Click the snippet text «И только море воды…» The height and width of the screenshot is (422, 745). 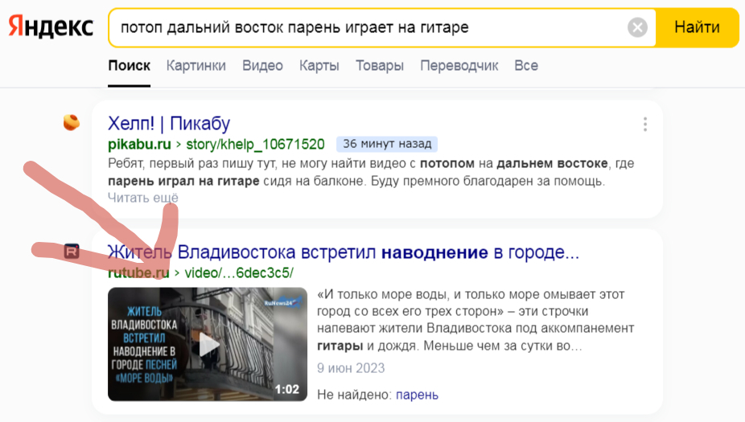pyautogui.click(x=475, y=320)
